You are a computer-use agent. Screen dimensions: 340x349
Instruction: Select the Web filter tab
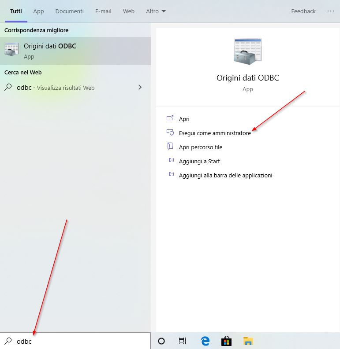coord(129,11)
